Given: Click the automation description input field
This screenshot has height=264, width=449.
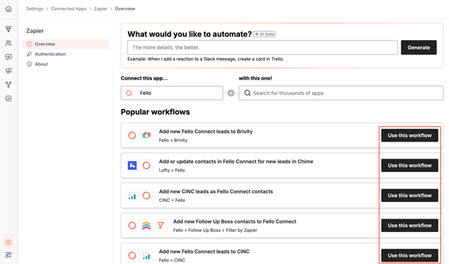Looking at the screenshot, I should 263,47.
